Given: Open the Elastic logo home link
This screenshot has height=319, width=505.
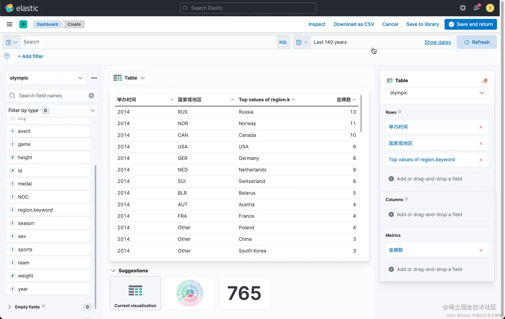Looking at the screenshot, I should pos(22,8).
